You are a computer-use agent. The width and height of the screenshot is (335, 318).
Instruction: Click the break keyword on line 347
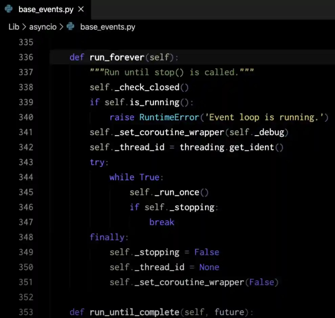tap(162, 222)
